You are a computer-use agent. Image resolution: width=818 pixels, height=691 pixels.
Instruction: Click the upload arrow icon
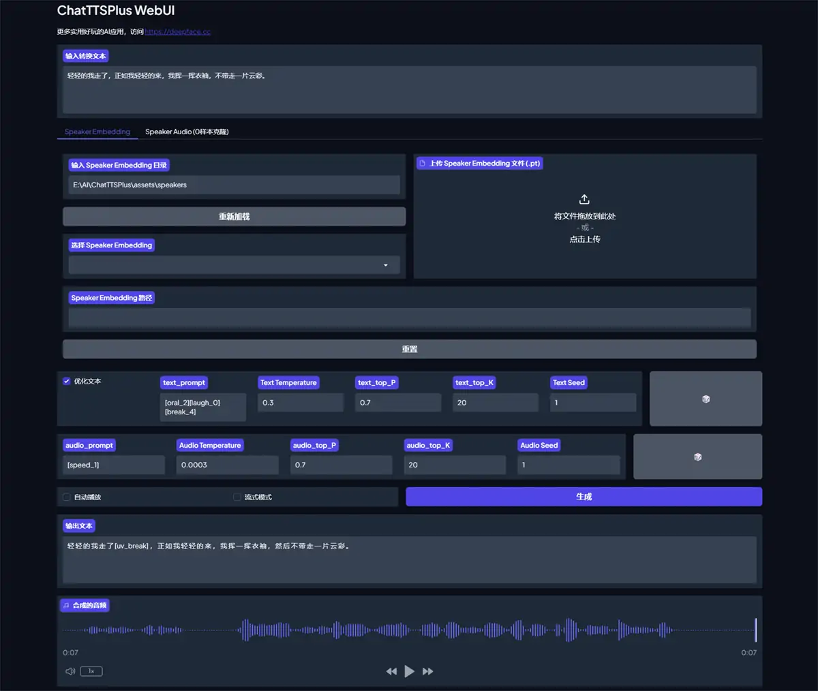coord(584,200)
